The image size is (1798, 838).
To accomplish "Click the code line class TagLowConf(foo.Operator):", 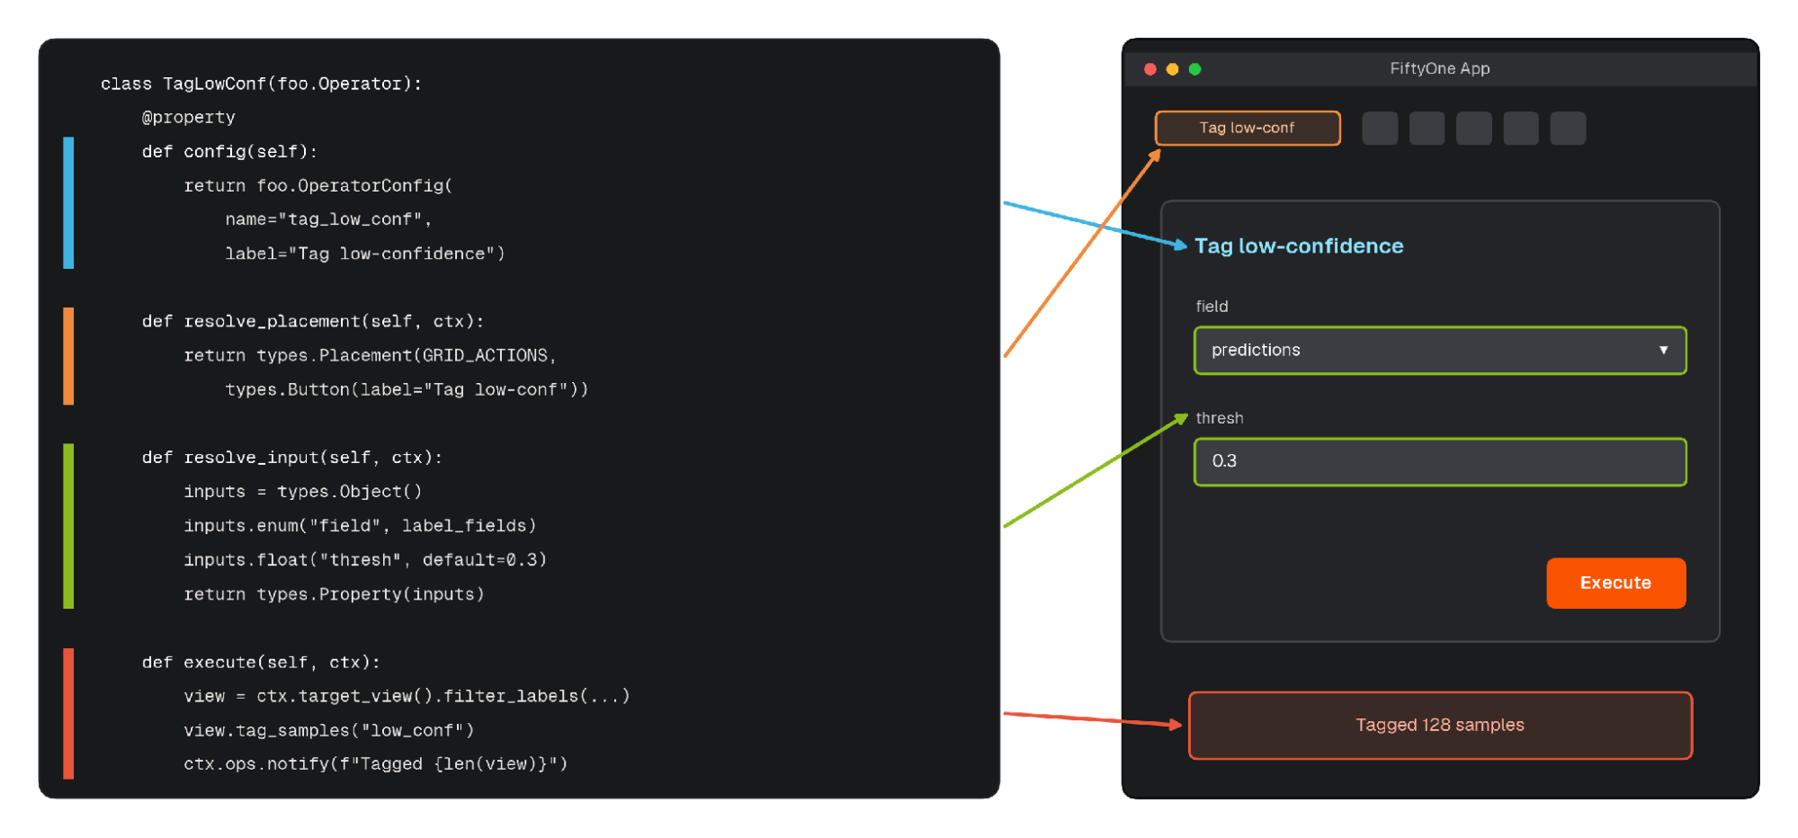I will point(261,84).
